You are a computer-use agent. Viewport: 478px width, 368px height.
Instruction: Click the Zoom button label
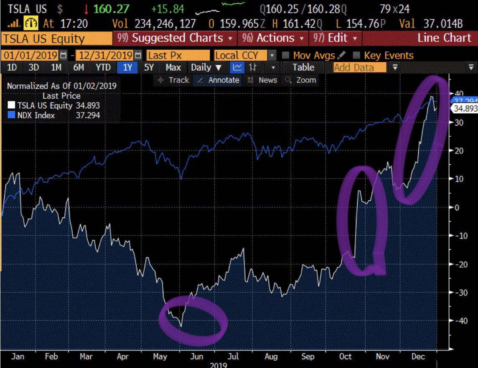click(x=306, y=80)
